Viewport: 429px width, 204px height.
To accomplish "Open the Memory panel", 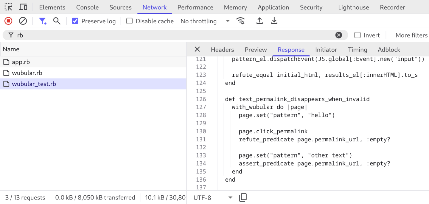I will point(235,7).
